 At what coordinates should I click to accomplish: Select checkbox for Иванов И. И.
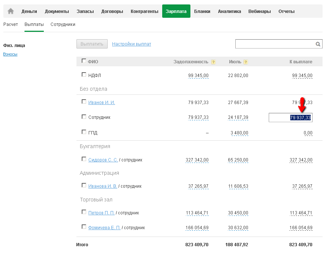pyautogui.click(x=84, y=101)
